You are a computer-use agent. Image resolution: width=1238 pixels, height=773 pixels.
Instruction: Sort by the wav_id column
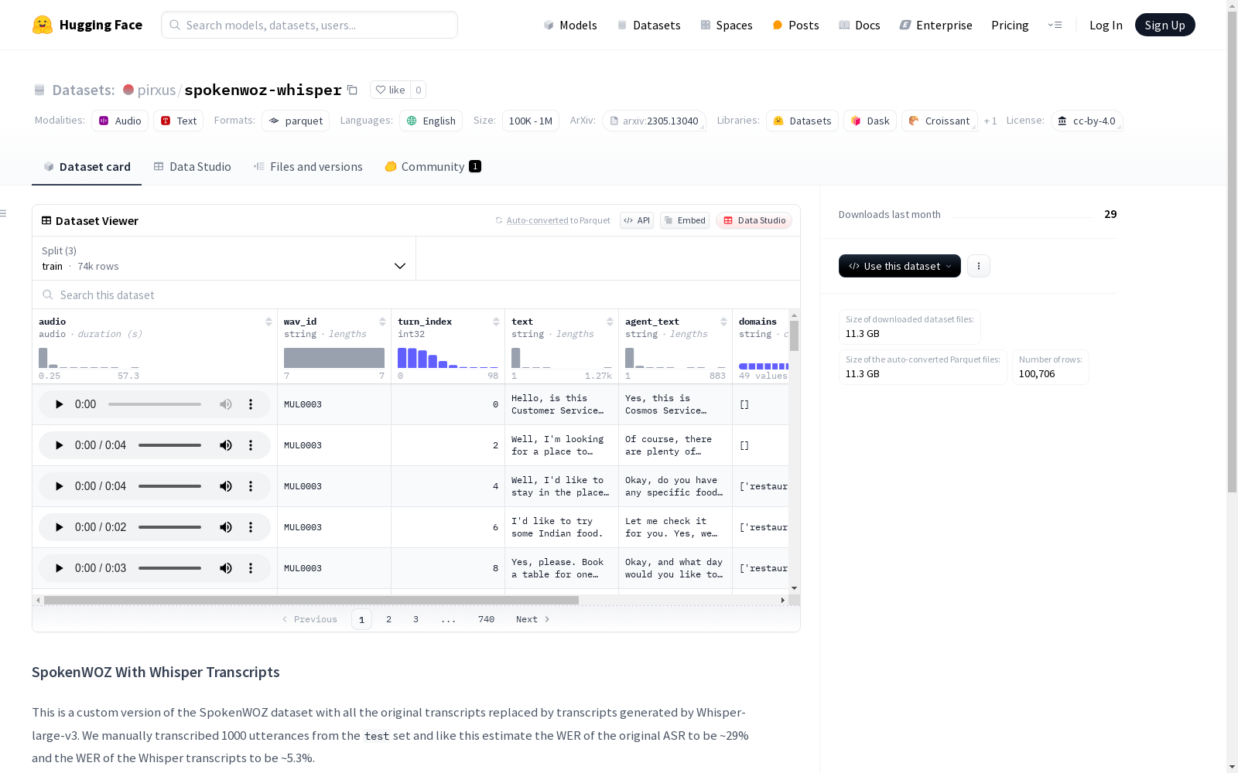tap(382, 322)
